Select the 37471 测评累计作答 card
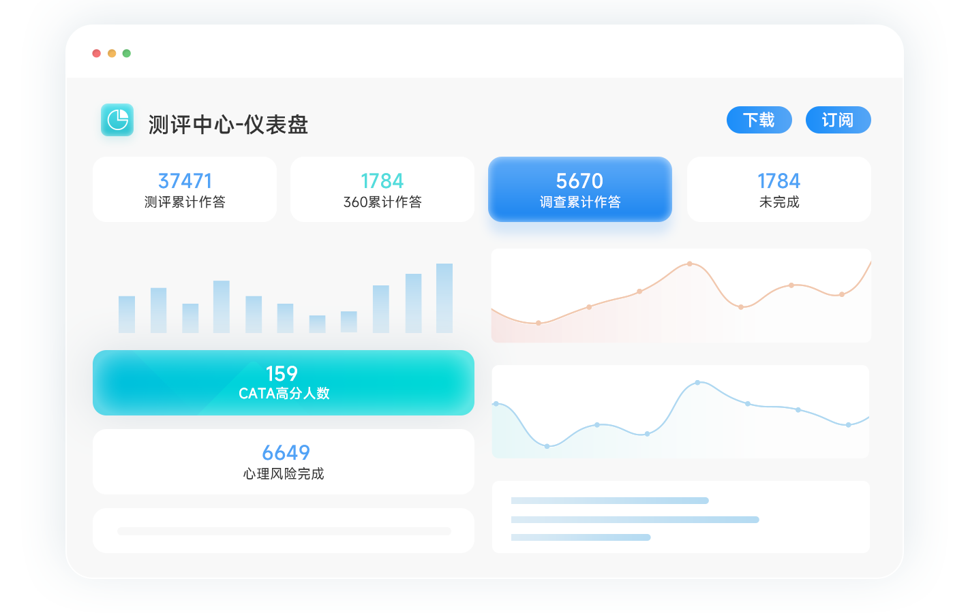 click(185, 189)
